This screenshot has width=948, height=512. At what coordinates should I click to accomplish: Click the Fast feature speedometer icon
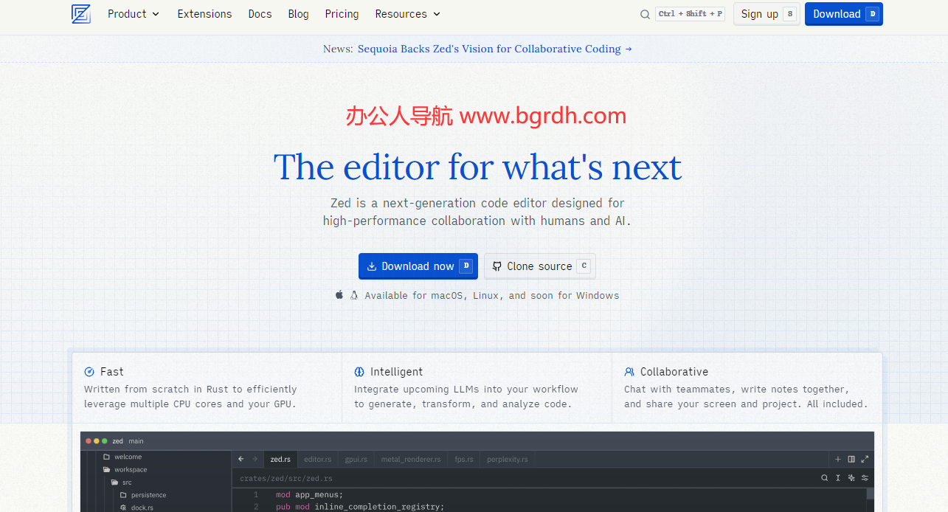89,372
